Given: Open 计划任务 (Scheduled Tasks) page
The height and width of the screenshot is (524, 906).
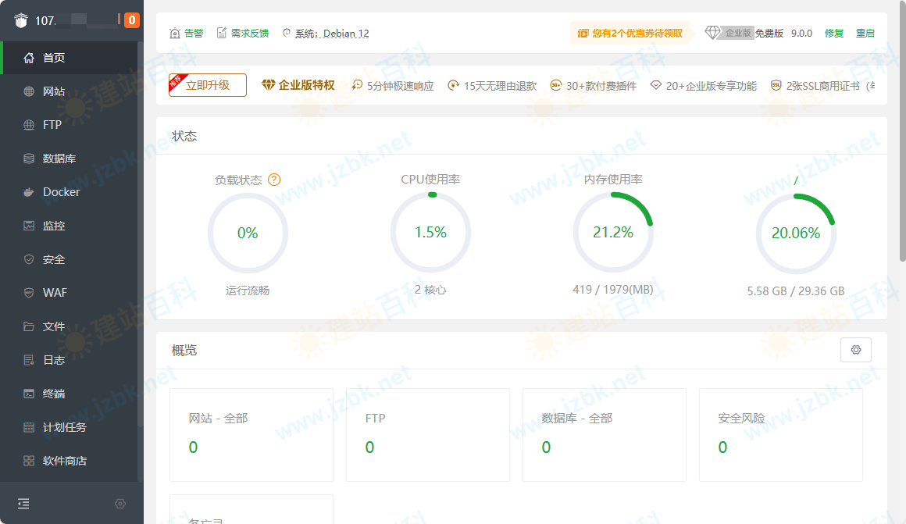Looking at the screenshot, I should [x=64, y=427].
